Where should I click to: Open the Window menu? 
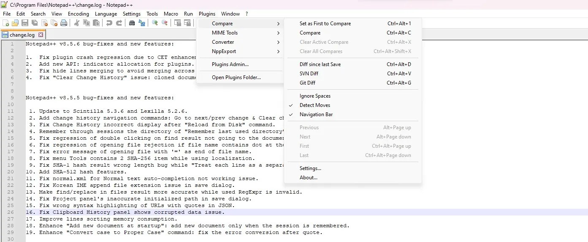point(230,14)
